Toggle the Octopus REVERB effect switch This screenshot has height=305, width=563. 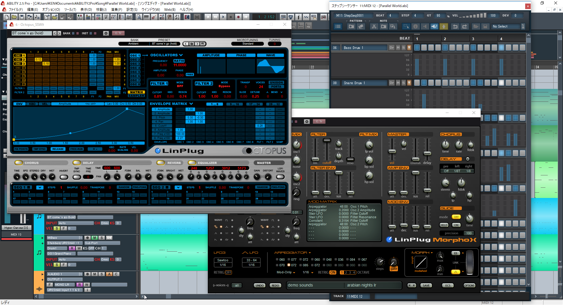pos(161,163)
